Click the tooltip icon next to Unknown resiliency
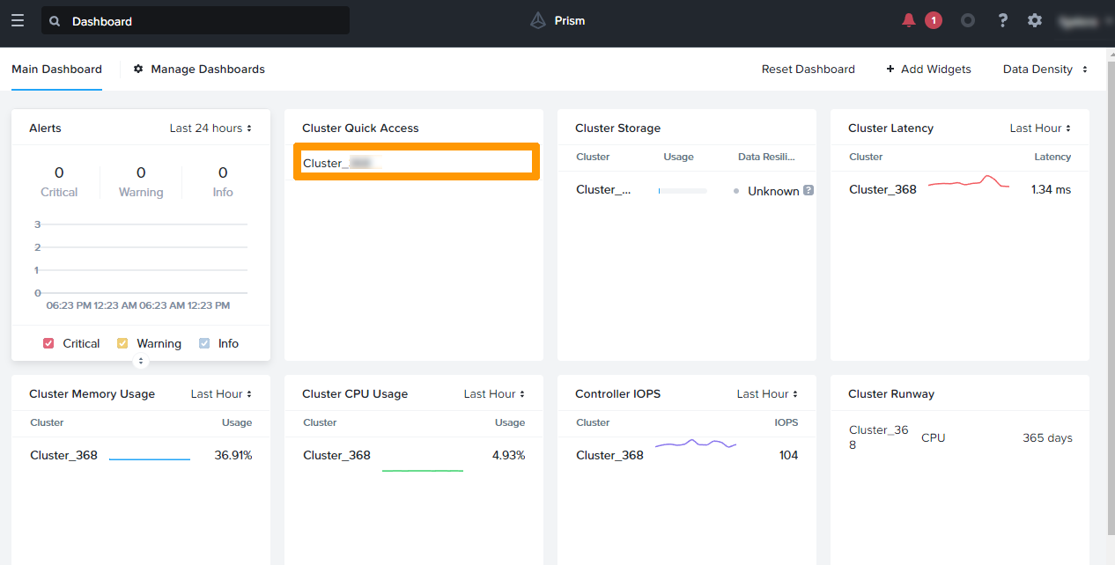The height and width of the screenshot is (565, 1115). 808,190
